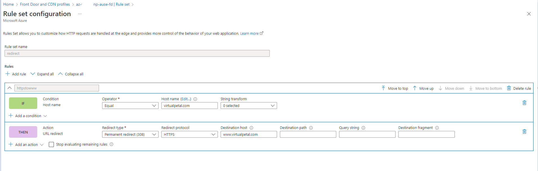
Task: Open the ellipsis more options menu
Action: coord(80,14)
